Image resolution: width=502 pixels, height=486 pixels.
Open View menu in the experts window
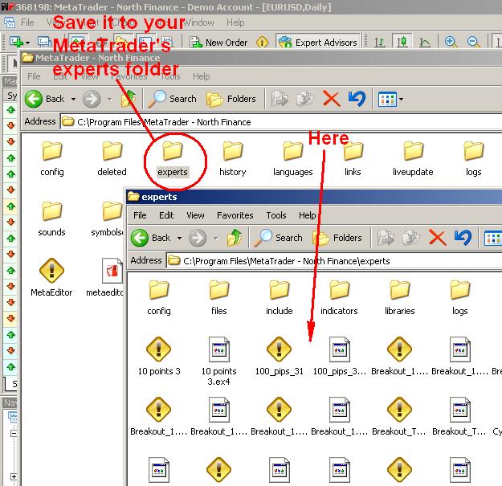click(x=195, y=215)
